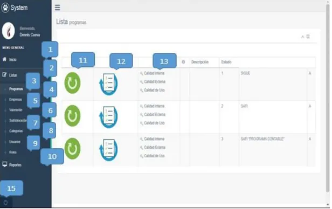The width and height of the screenshot is (332, 209).
Task: Open Valoración submenu item
Action: point(16,110)
